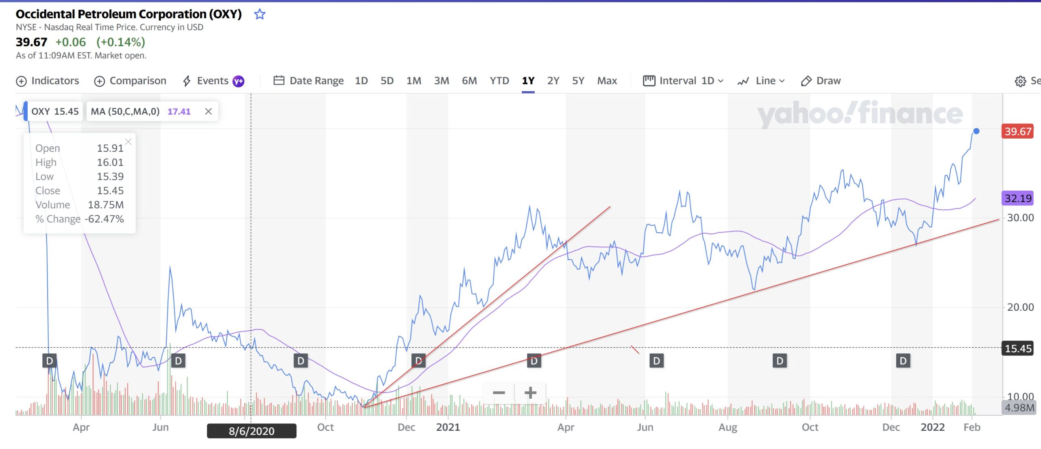Click the dividend marker near September 2021

[780, 361]
